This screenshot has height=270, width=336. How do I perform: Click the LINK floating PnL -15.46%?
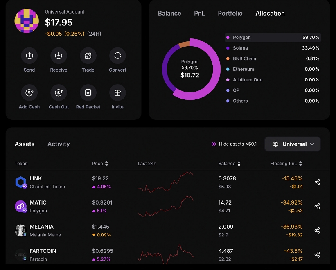coord(292,178)
